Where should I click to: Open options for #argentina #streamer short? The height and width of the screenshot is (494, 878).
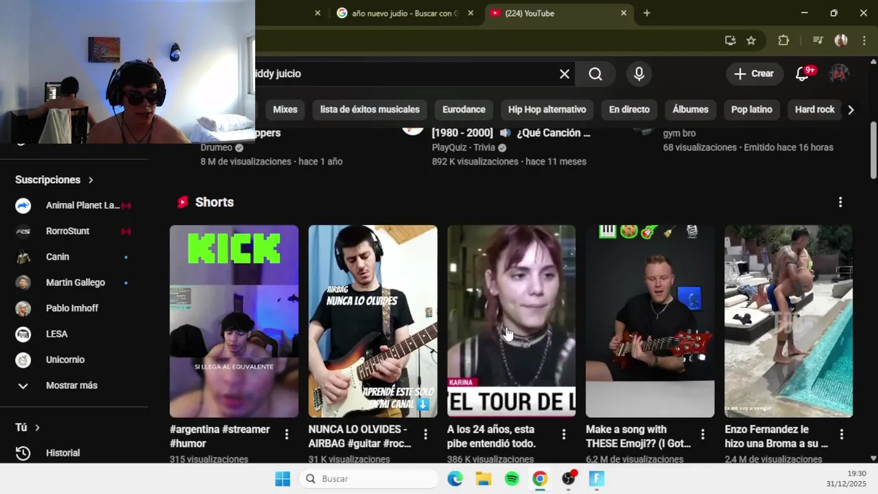pyautogui.click(x=287, y=434)
